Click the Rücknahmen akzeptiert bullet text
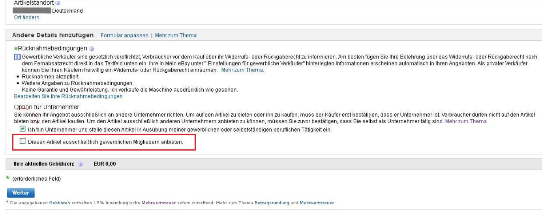Screen dimensions: 542x211 [x=51, y=76]
